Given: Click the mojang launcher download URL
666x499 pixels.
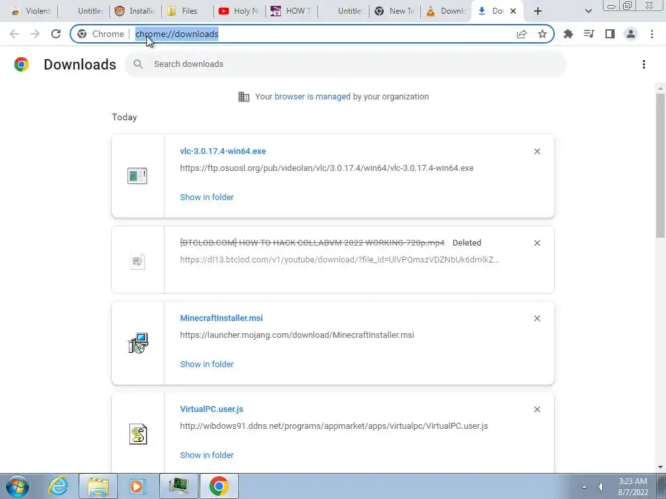Looking at the screenshot, I should [297, 335].
